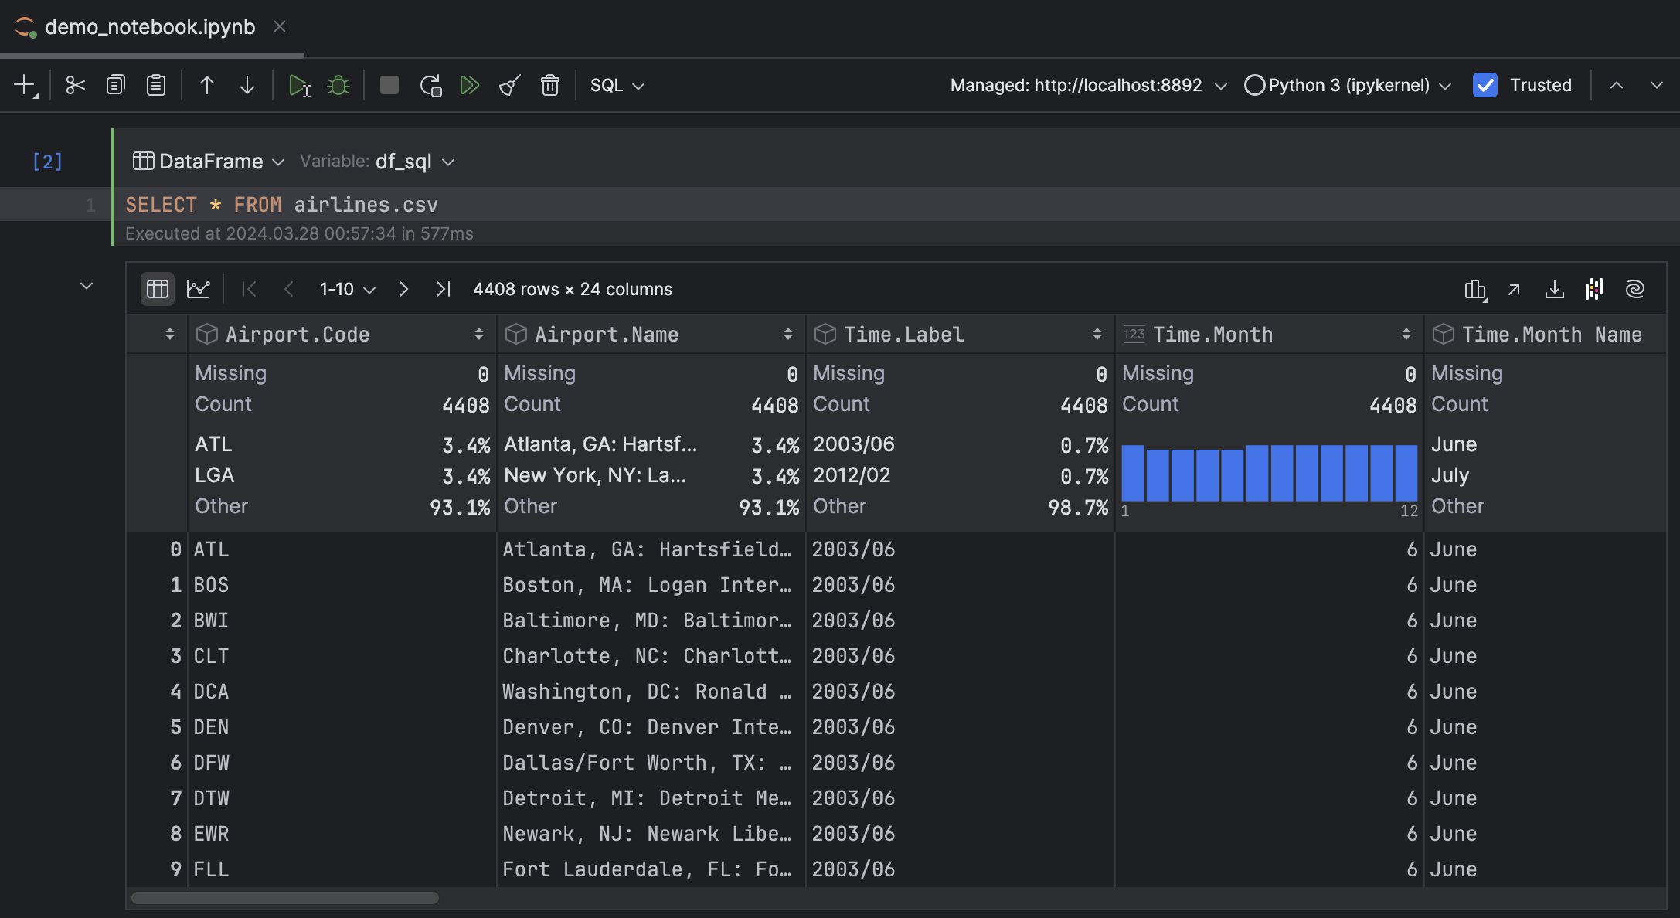
Task: Open the DataFrame cell type menu
Action: (207, 161)
